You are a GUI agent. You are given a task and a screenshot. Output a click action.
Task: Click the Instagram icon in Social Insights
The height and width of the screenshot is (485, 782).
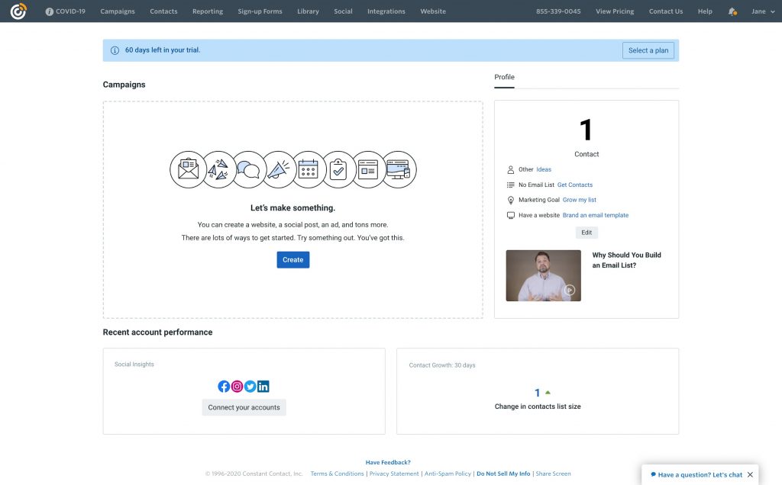tap(237, 387)
